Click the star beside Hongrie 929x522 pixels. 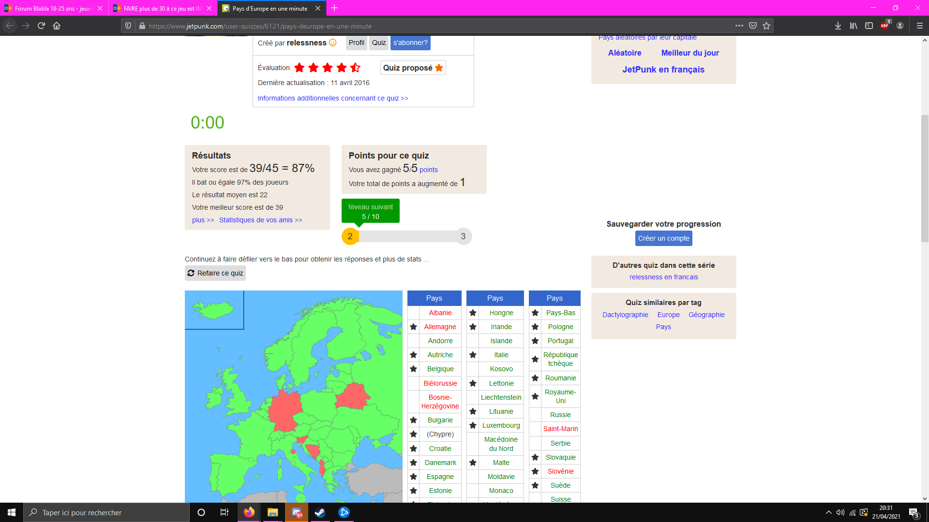click(x=473, y=313)
